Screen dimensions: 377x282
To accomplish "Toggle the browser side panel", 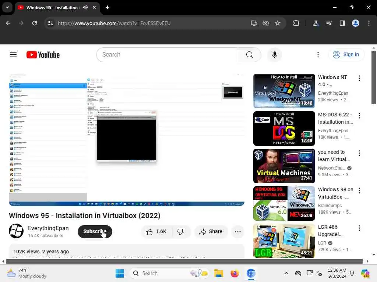I will pyautogui.click(x=342, y=23).
